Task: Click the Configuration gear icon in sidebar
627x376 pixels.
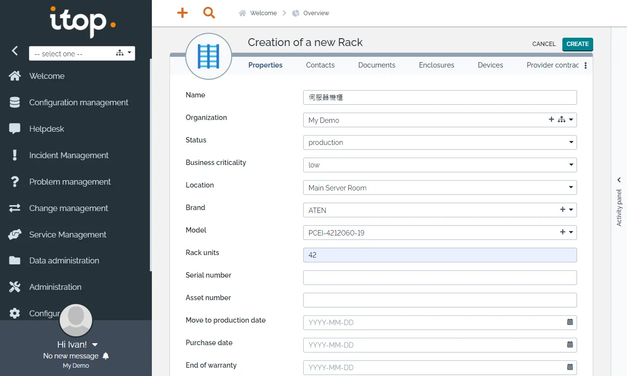Action: [15, 313]
